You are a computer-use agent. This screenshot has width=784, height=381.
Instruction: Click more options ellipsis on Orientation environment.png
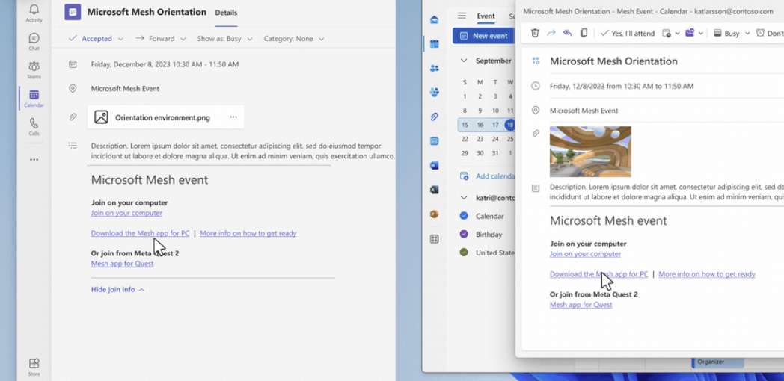coord(233,117)
